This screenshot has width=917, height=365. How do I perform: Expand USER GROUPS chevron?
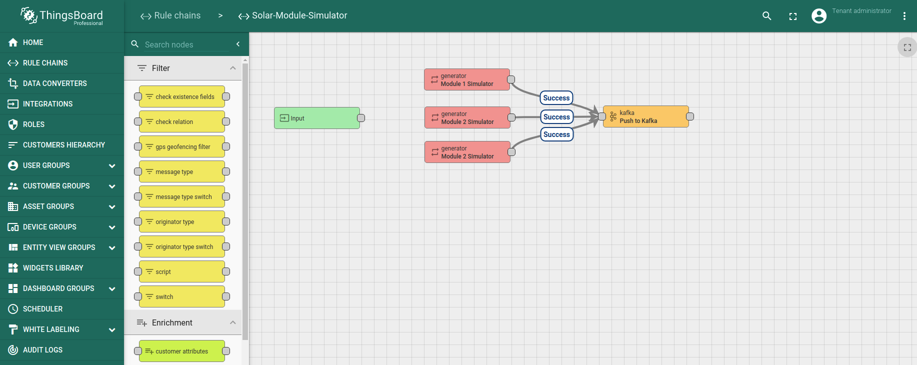[x=112, y=165]
